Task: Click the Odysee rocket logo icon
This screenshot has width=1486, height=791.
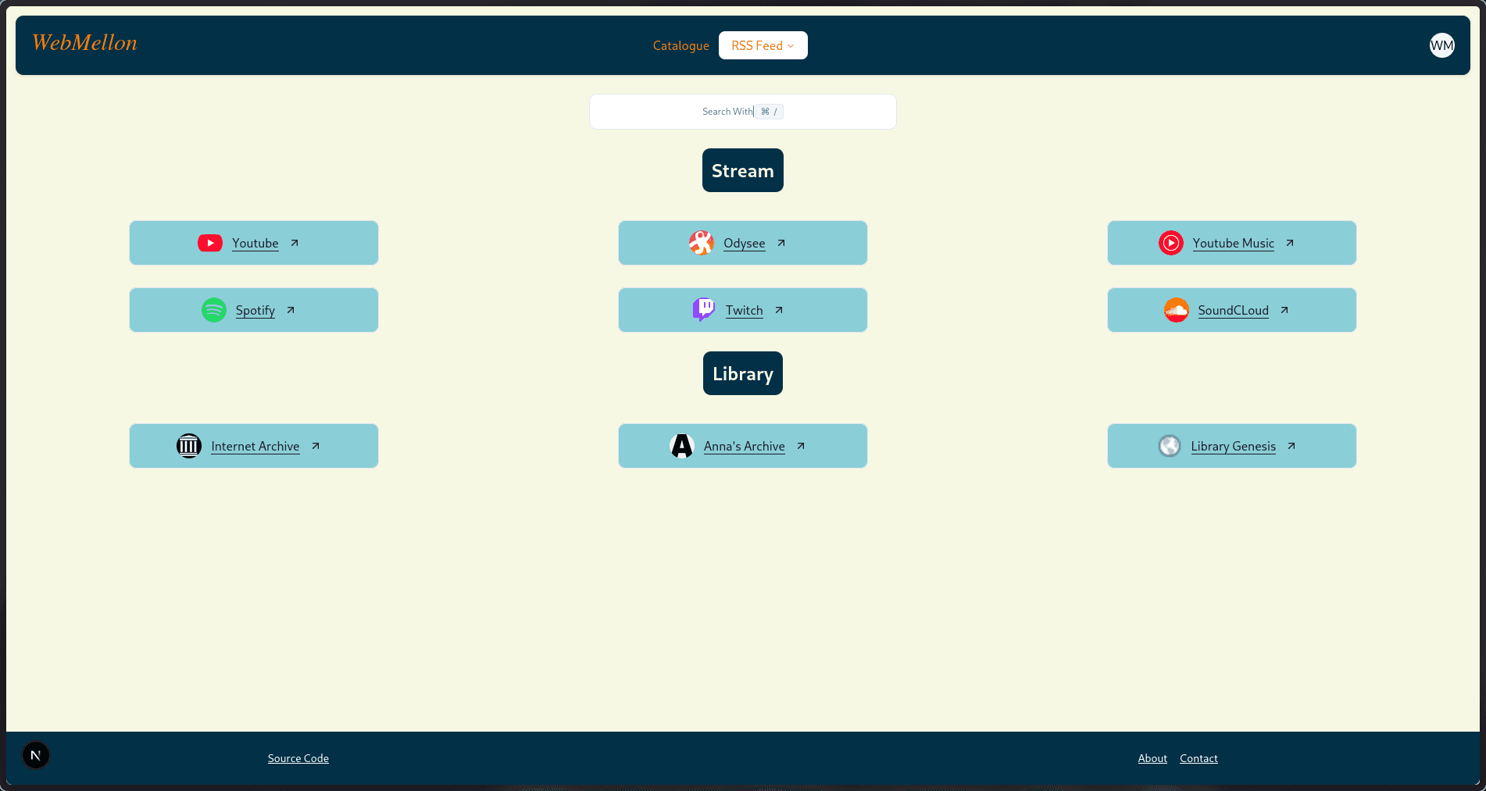Action: (702, 243)
